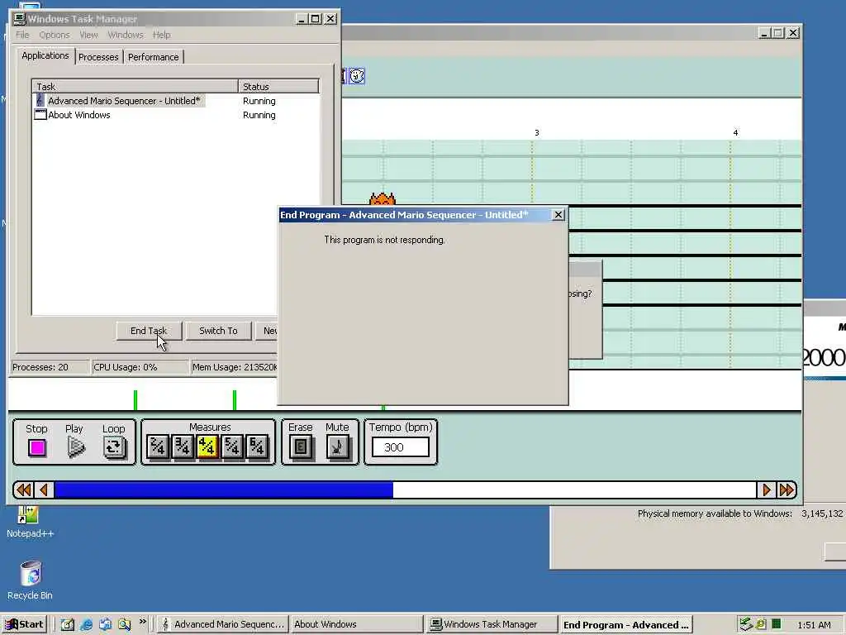Switch to the Processes tab
The image size is (846, 635).
point(98,57)
